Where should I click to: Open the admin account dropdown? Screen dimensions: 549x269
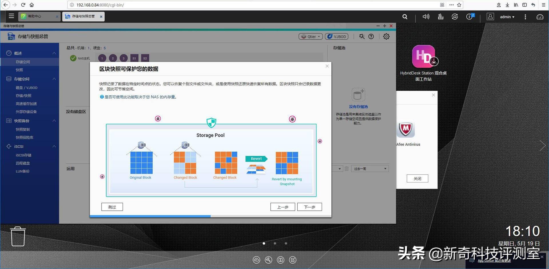(506, 17)
